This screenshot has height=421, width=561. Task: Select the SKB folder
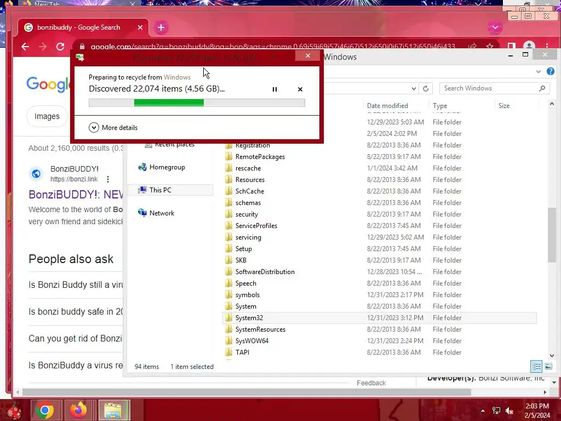click(379, 260)
